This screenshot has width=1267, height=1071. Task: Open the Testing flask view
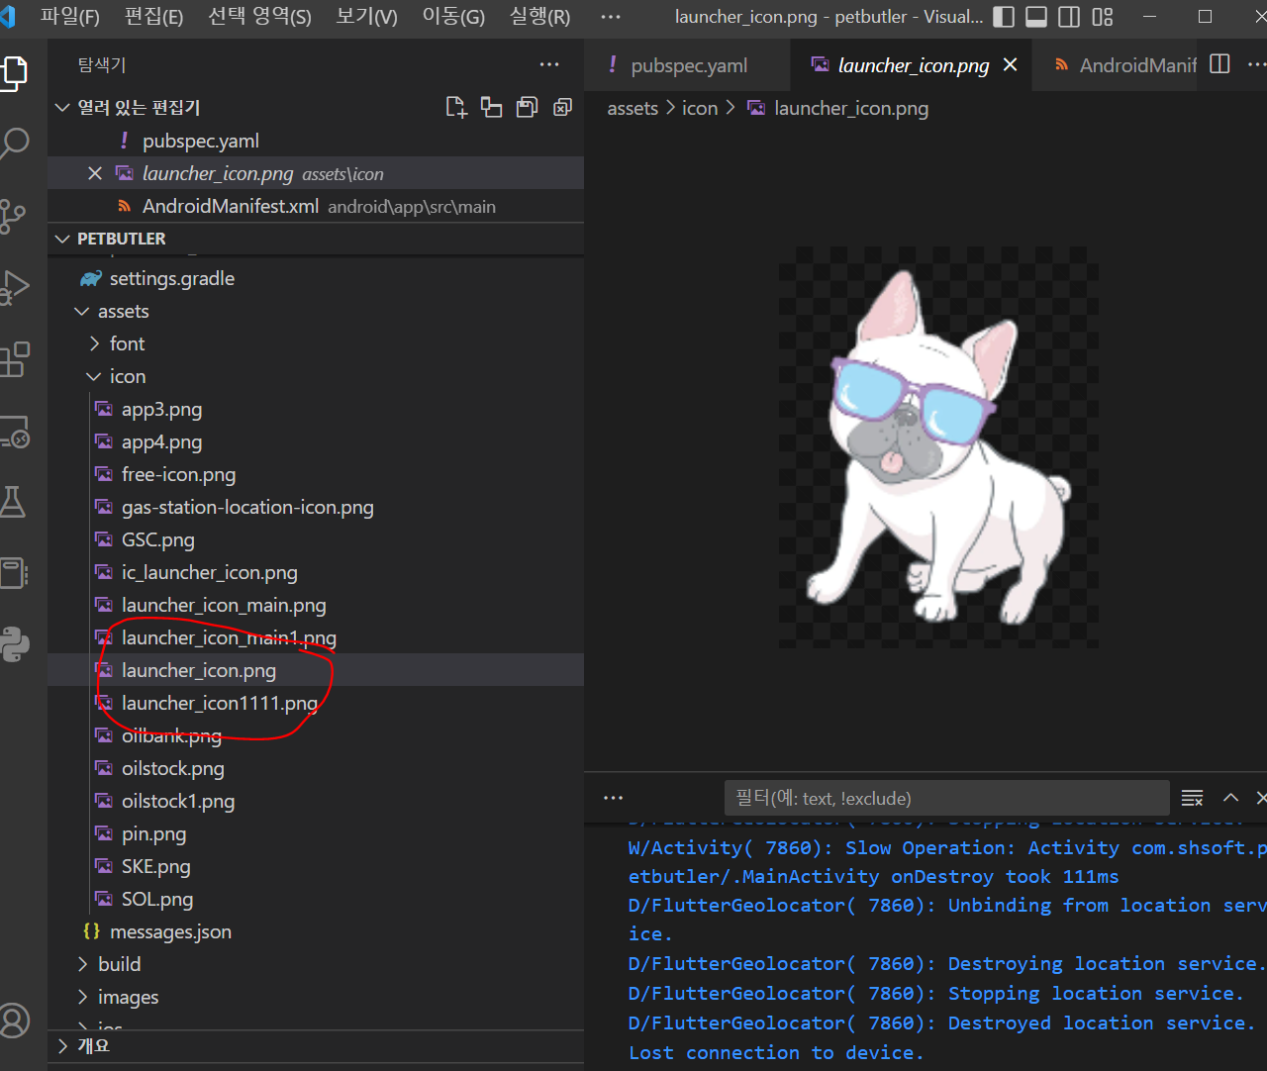pos(13,502)
